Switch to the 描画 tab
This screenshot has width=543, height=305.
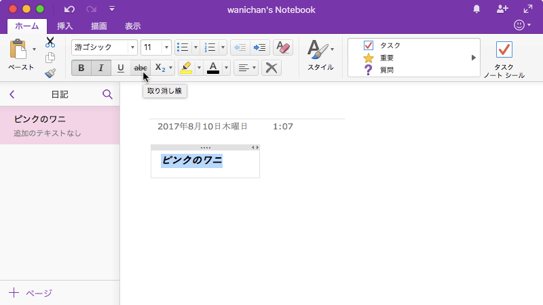pos(98,26)
